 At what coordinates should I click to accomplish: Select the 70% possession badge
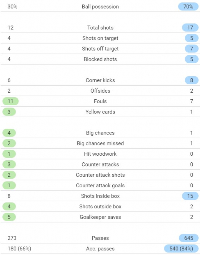188,7
